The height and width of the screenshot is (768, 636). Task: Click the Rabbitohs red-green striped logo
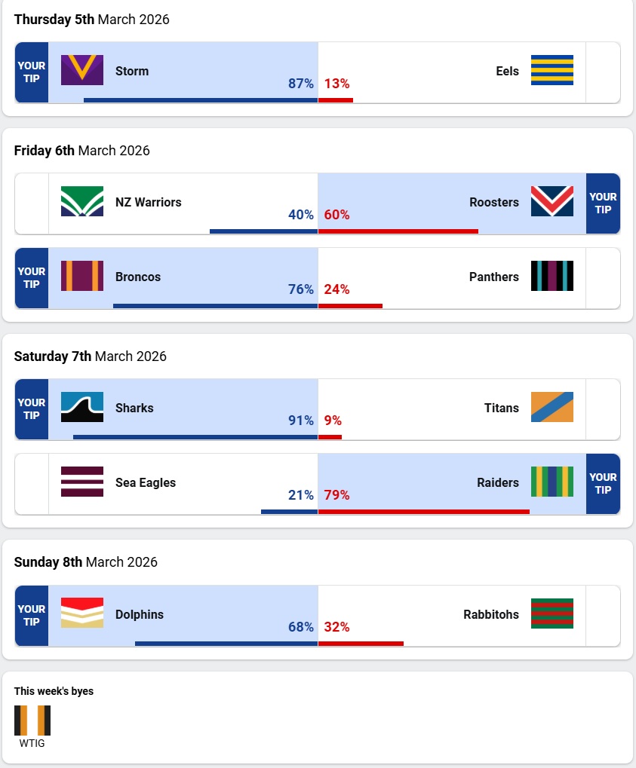point(552,613)
